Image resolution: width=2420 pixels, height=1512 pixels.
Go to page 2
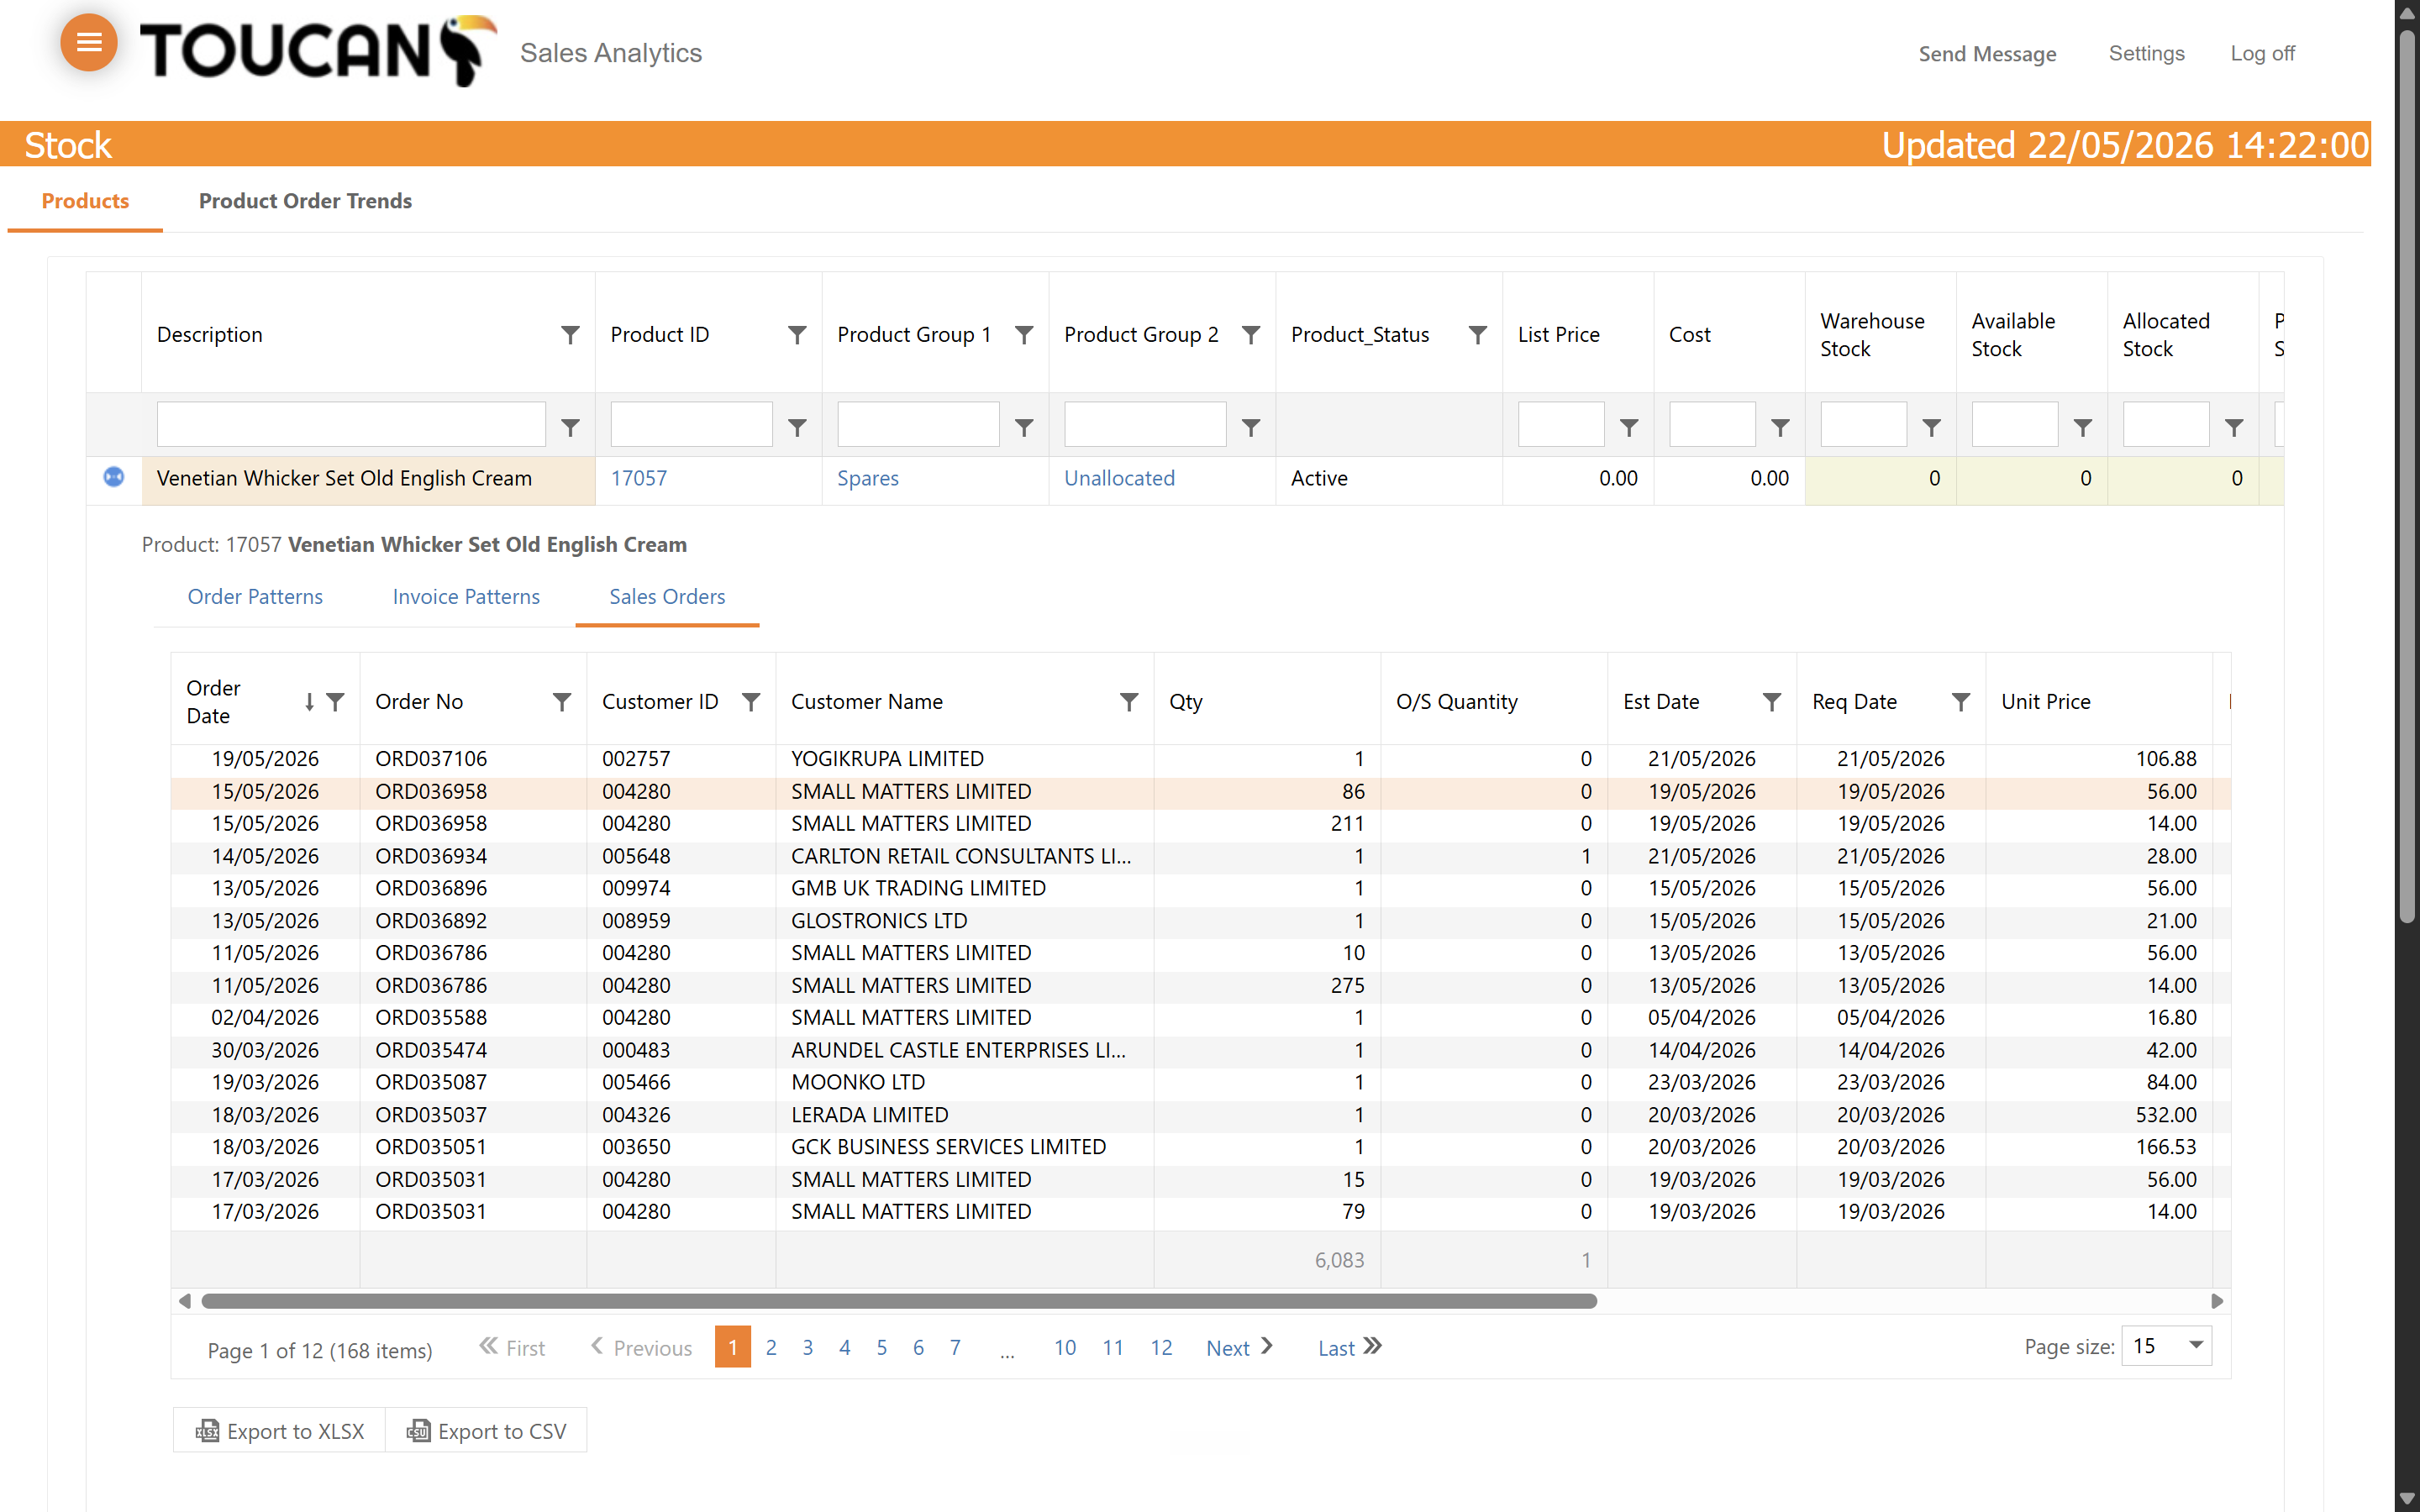771,1347
